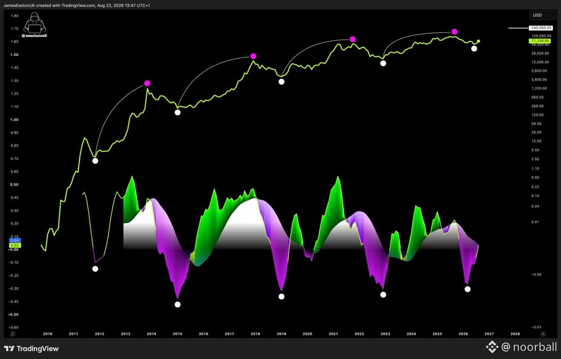
Task: Select the green 77,338.85 price label
Action: [539, 41]
